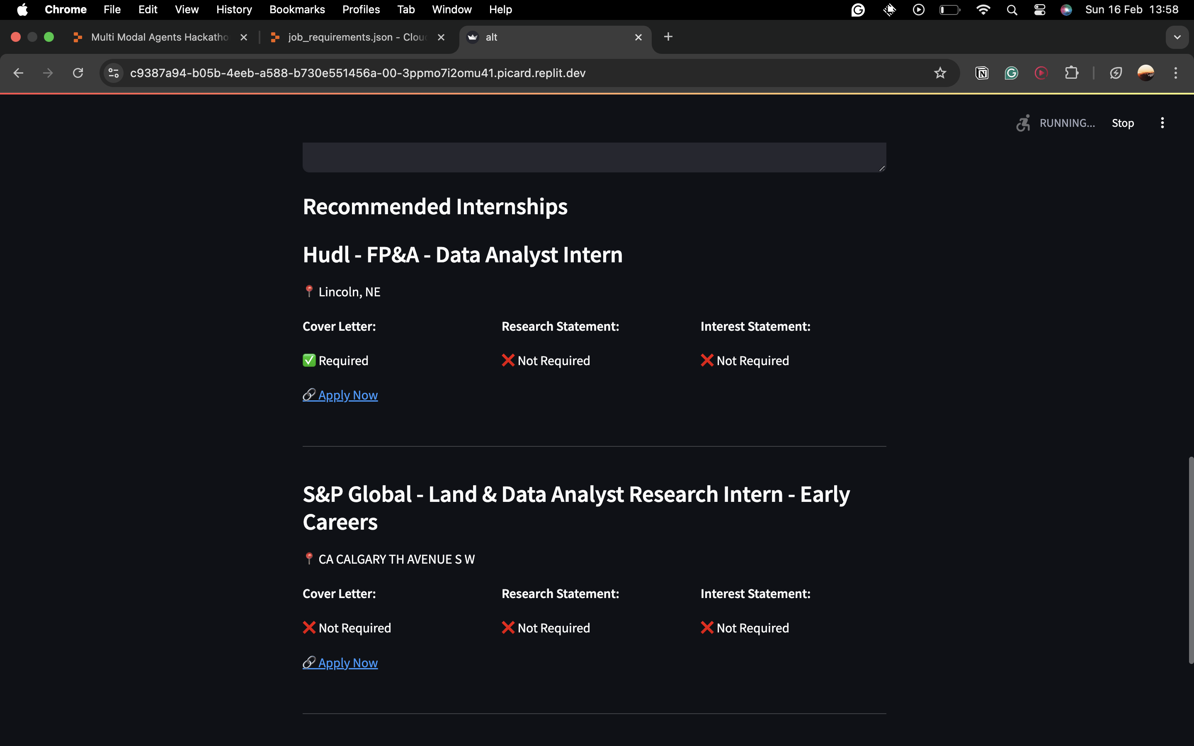Bookmark this page with star icon

click(x=940, y=73)
